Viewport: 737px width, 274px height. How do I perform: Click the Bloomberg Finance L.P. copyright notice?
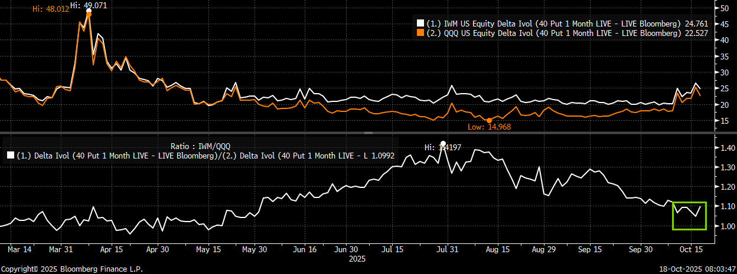72,269
